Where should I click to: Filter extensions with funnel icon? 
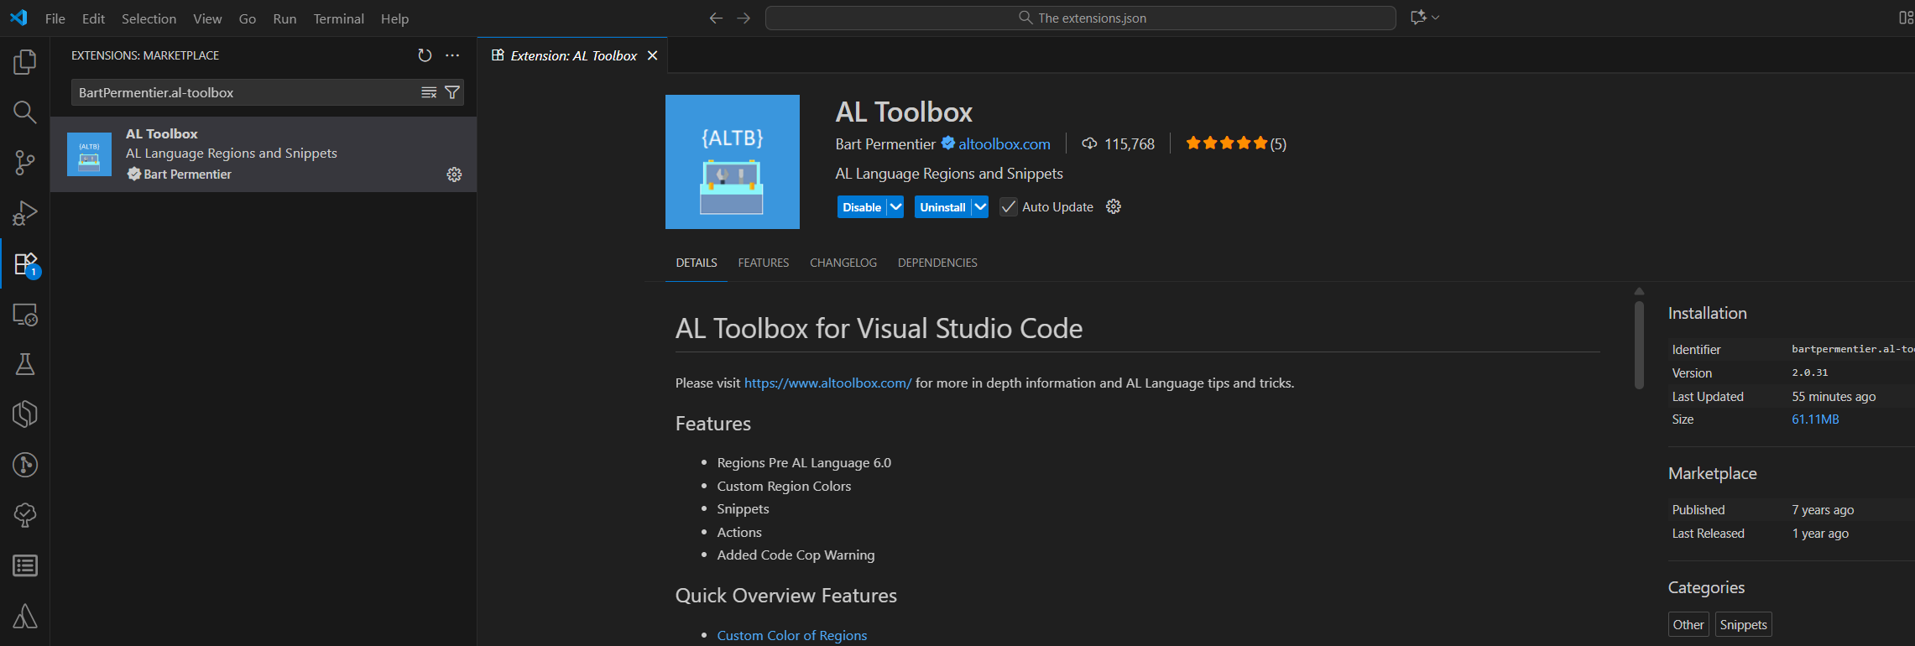pos(452,92)
